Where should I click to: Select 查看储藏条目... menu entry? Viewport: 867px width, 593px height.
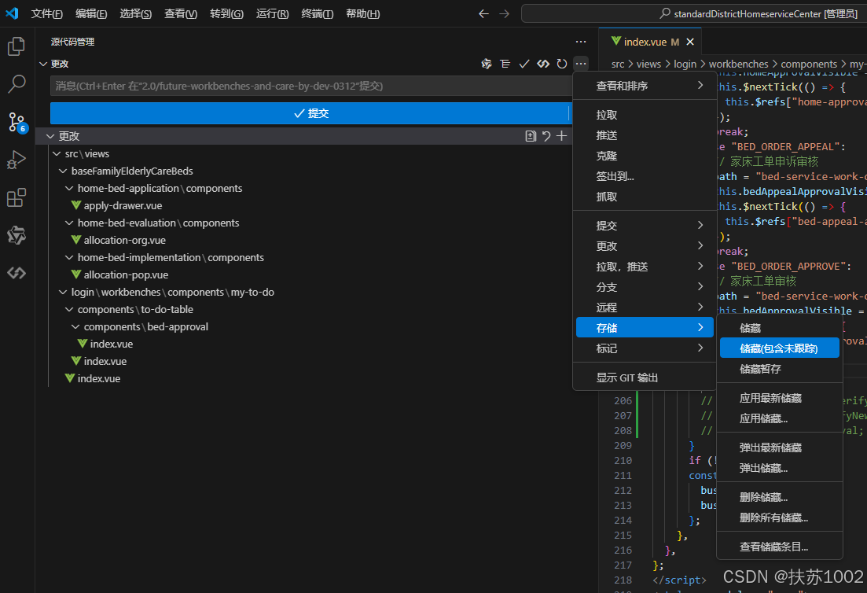(x=780, y=547)
